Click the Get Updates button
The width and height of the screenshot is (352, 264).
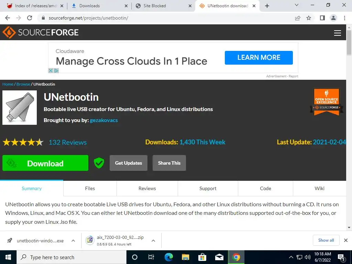tap(129, 163)
